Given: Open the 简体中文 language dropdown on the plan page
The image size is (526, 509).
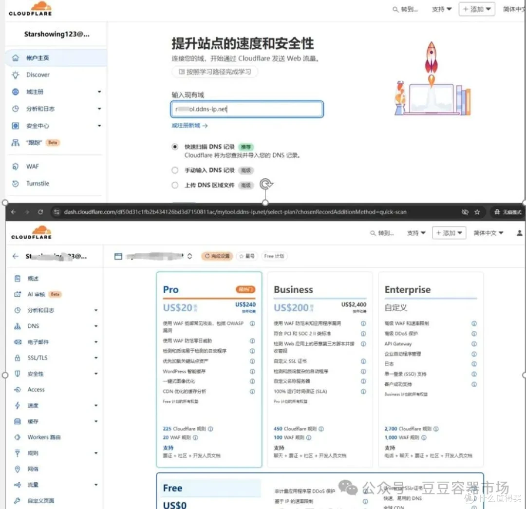Looking at the screenshot, I should [x=488, y=233].
